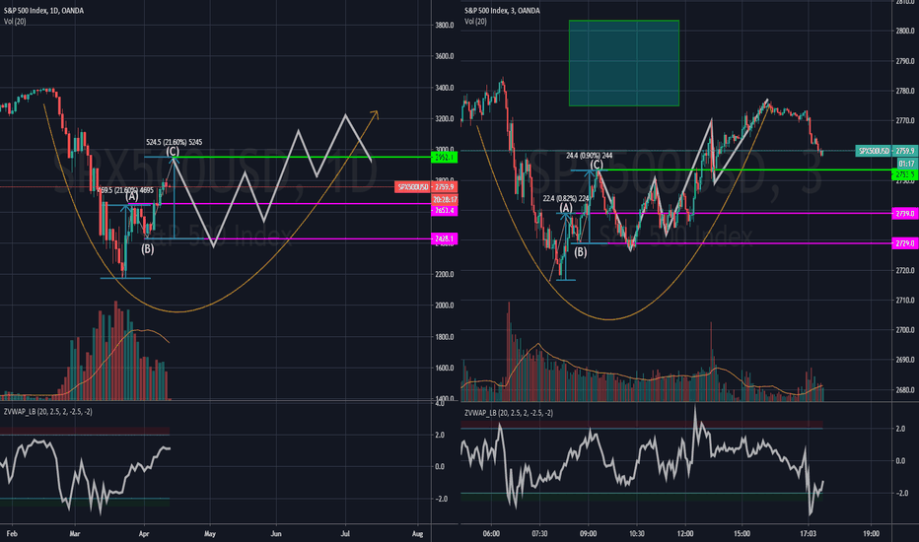Click the 20:28:17 countdown label

(x=445, y=200)
